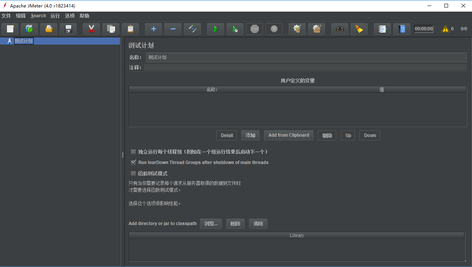
Task: Click the Toggle enable/disable icon
Action: click(x=193, y=29)
